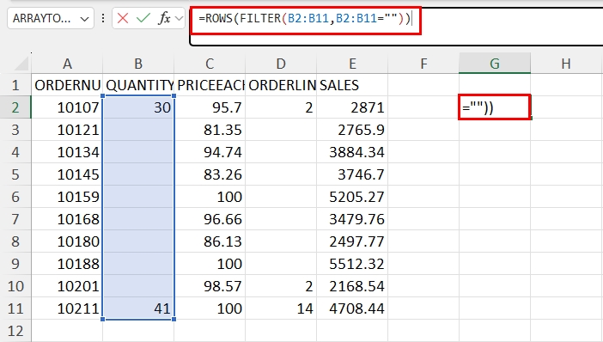Screen dimensions: 603x342
Task: Click the QUANTITY header cell
Action: point(138,85)
